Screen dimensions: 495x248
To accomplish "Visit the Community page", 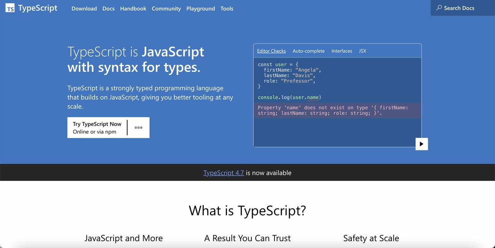I will click(x=166, y=8).
